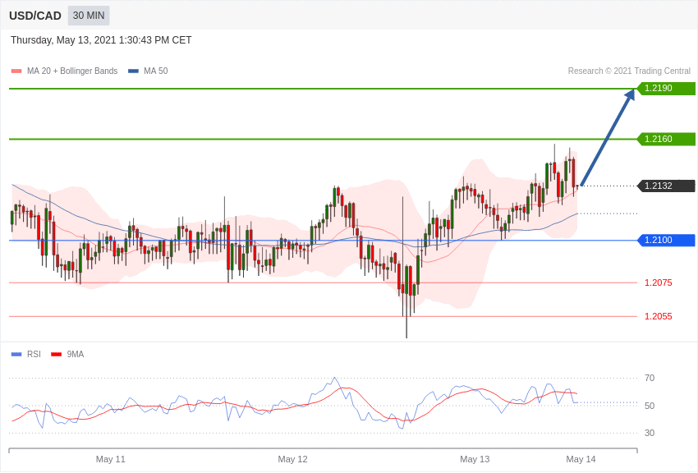This screenshot has height=473, width=698.
Task: Click the pink MA 20 legend swatch
Action: click(16, 71)
